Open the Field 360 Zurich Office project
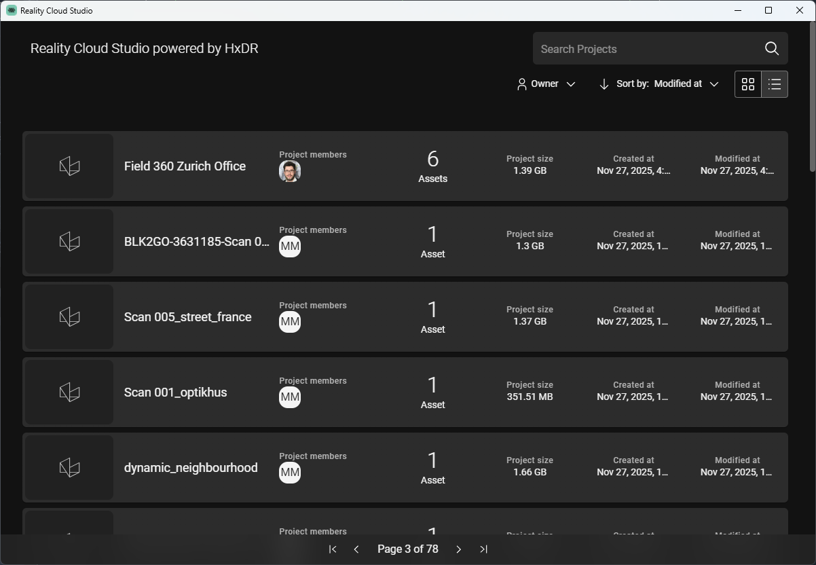 click(185, 166)
